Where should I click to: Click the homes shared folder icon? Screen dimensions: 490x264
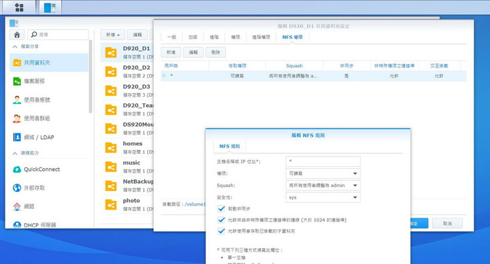click(111, 148)
